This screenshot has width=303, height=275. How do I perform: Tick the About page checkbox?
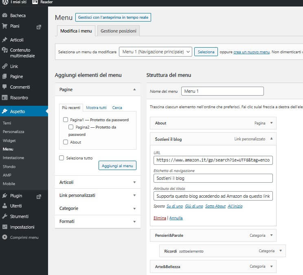pyautogui.click(x=66, y=142)
